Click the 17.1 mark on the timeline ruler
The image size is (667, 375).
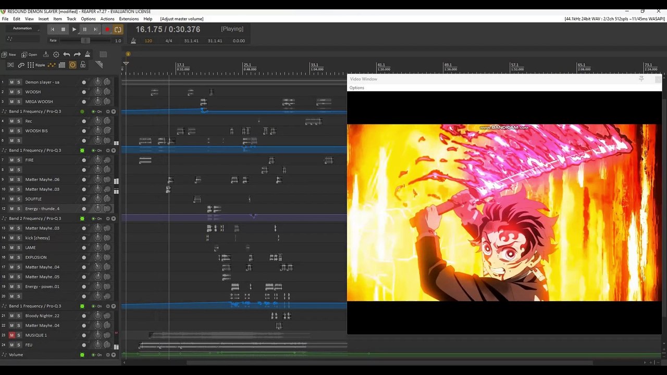click(x=180, y=65)
